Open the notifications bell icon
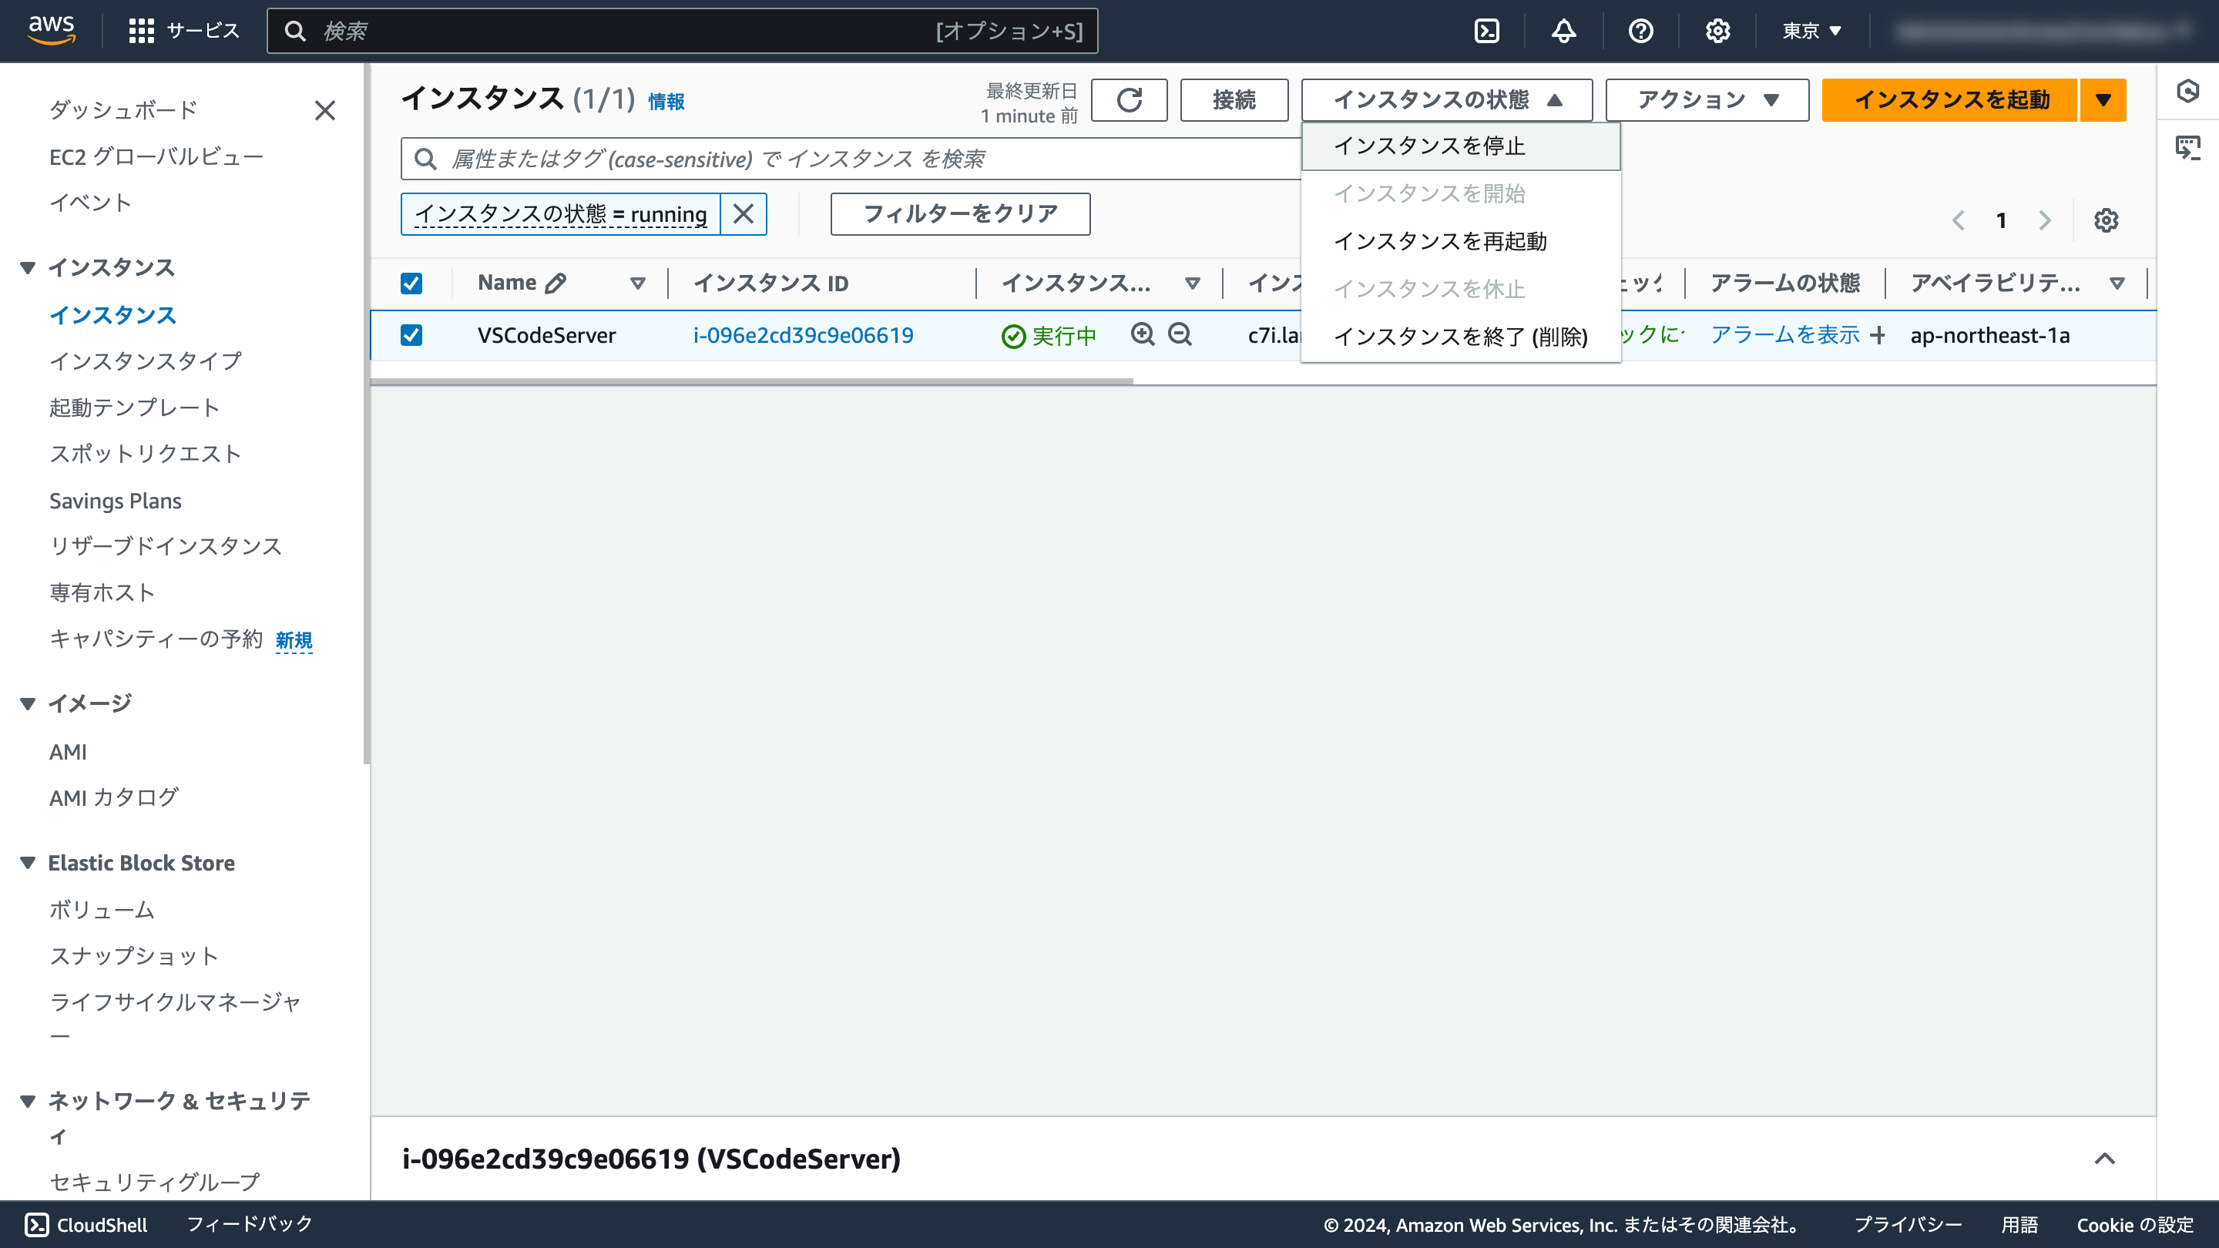2219x1248 pixels. pyautogui.click(x=1563, y=31)
